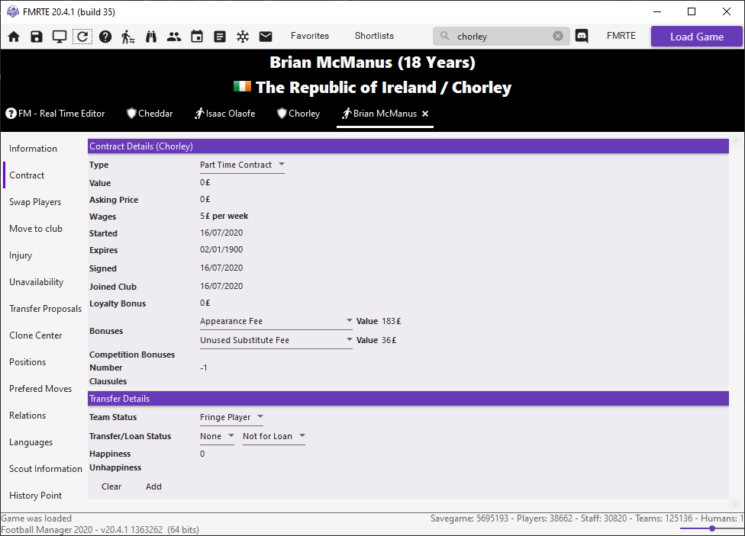Switch to FM - Real Time Editor tab

point(55,114)
